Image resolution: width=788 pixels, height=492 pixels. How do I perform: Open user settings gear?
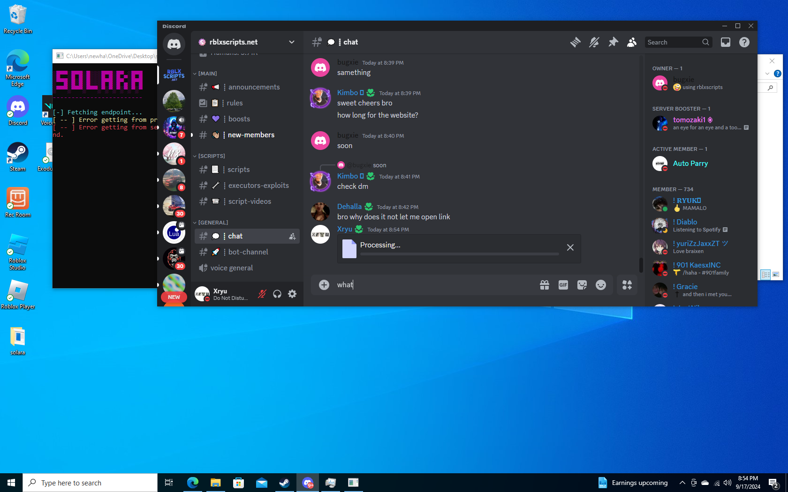(292, 294)
